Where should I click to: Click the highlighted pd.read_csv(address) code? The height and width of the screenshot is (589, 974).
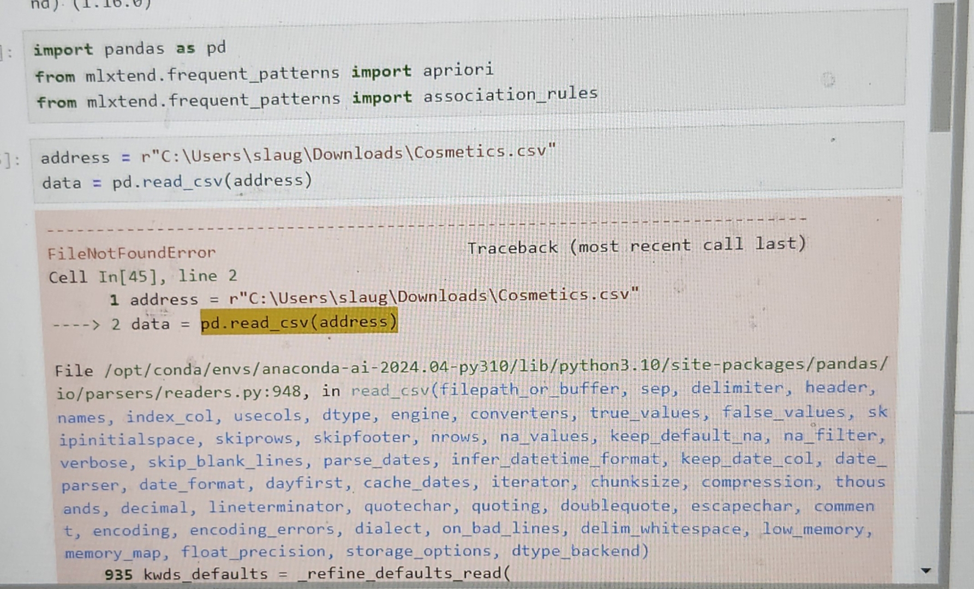coord(299,322)
